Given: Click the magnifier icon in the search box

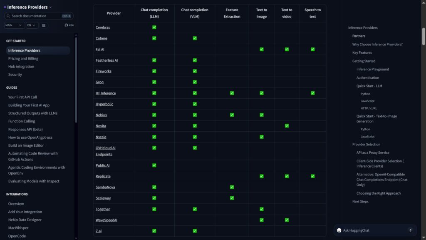Looking at the screenshot, I should click(8, 16).
